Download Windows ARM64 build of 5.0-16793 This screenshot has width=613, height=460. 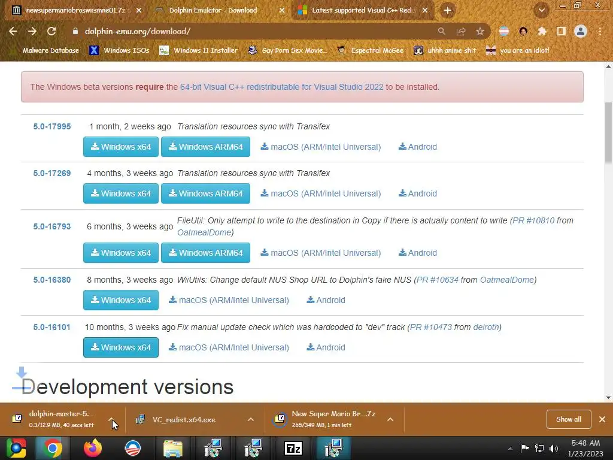click(x=206, y=253)
